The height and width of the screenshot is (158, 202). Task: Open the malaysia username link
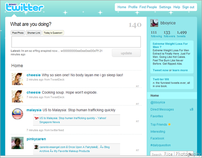click(x=34, y=110)
